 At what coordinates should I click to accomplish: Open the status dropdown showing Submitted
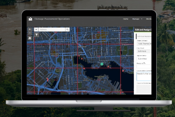tap(143, 59)
